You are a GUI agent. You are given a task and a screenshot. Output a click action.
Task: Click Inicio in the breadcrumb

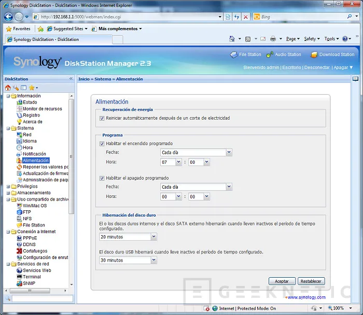click(84, 79)
